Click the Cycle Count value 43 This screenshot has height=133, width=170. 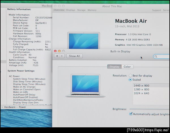point(30,55)
